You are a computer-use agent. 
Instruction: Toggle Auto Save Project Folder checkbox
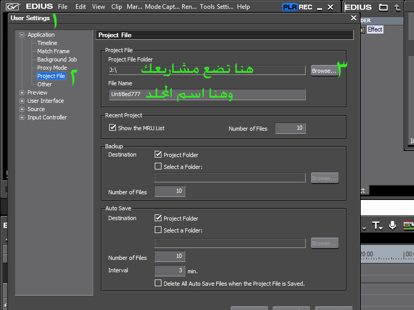(x=158, y=218)
